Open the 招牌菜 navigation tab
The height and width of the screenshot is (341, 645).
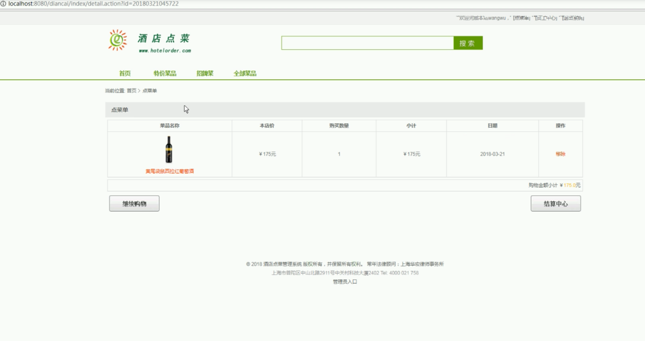coord(205,73)
